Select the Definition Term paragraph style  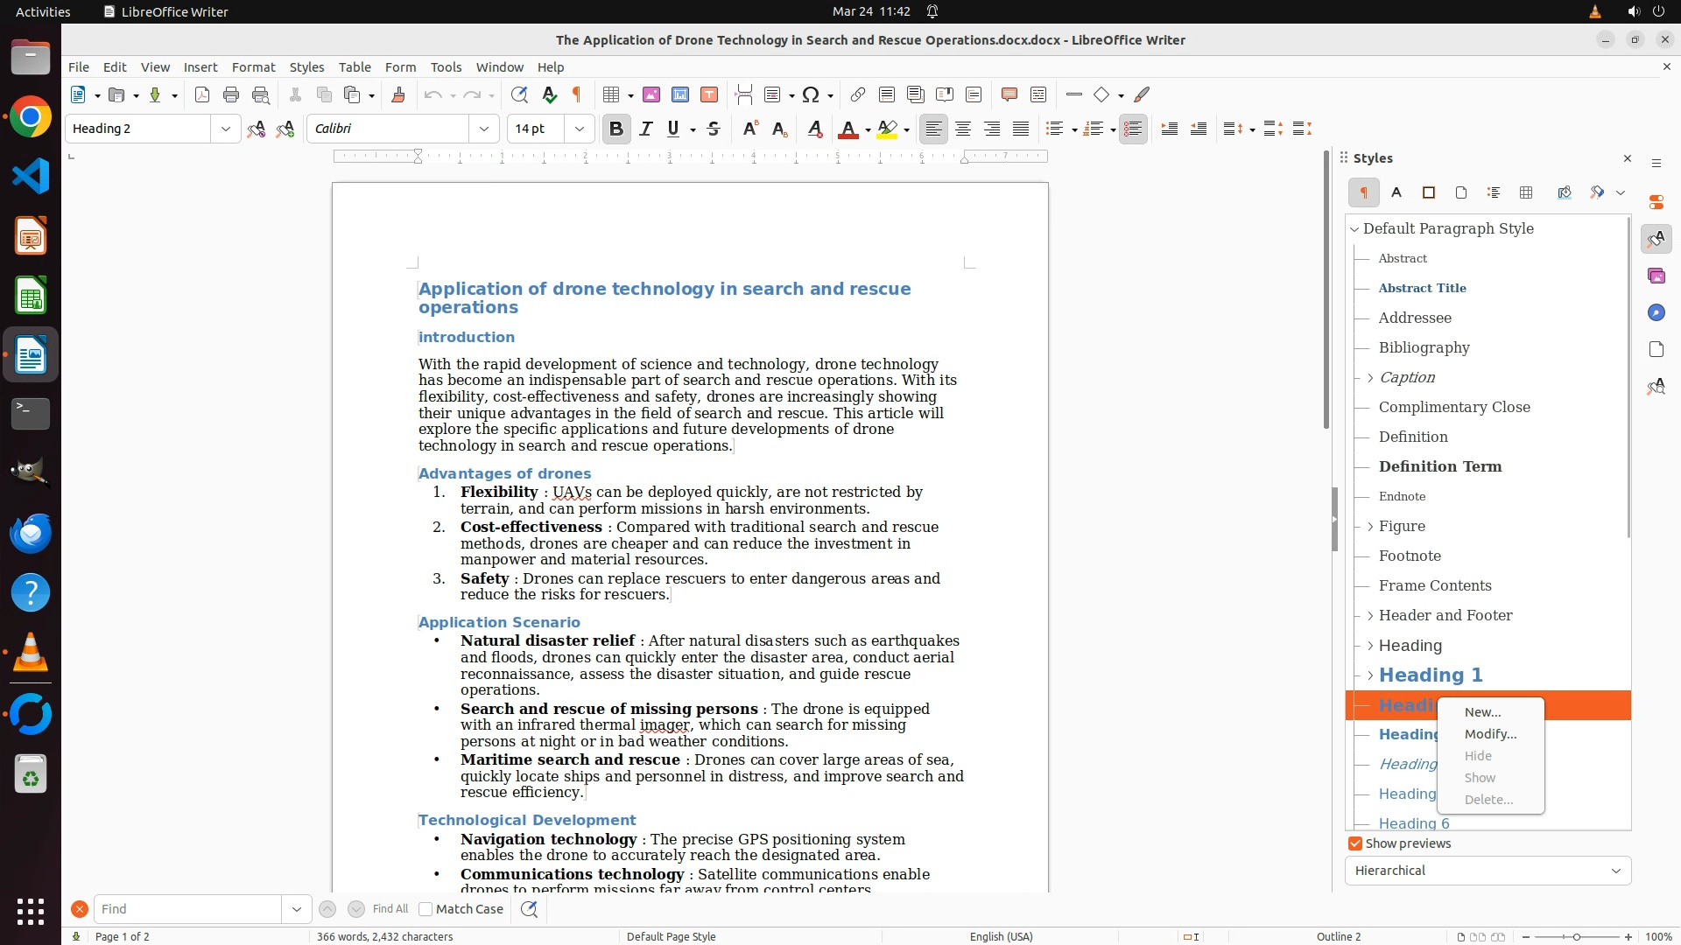1439,466
